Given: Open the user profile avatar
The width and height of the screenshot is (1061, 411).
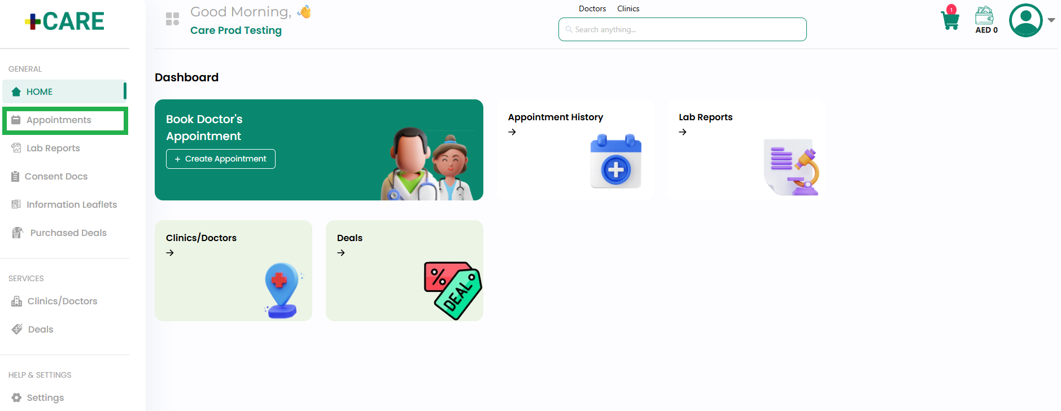Looking at the screenshot, I should click(x=1026, y=20).
